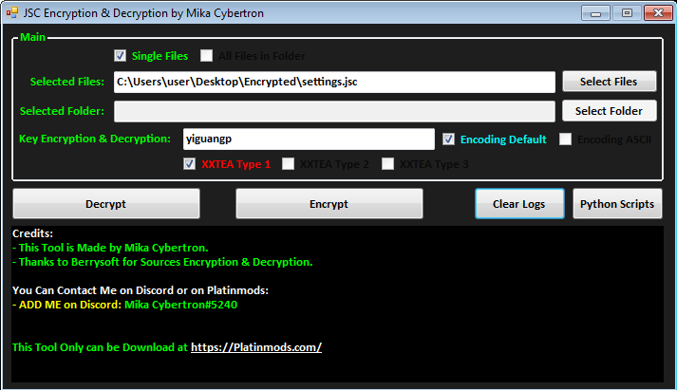Toggle the Single Files checkbox
The height and width of the screenshot is (390, 677).
121,56
